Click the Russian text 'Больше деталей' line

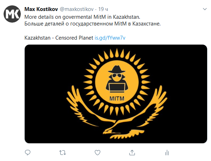(92, 24)
